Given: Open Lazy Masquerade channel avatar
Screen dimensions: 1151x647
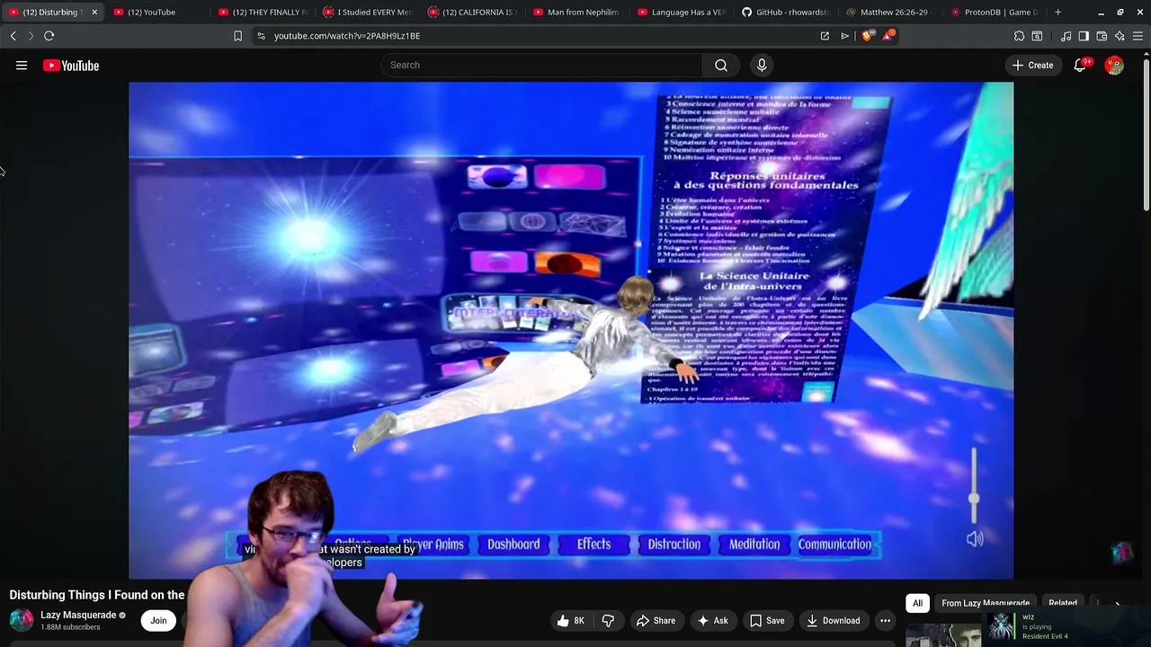Looking at the screenshot, I should pos(22,620).
